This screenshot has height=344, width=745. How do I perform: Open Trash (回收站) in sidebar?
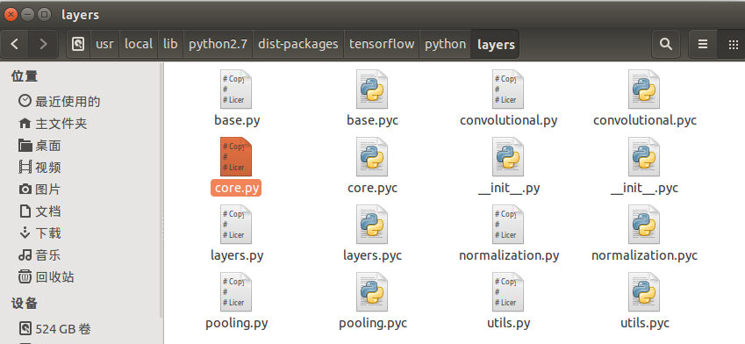pos(47,276)
